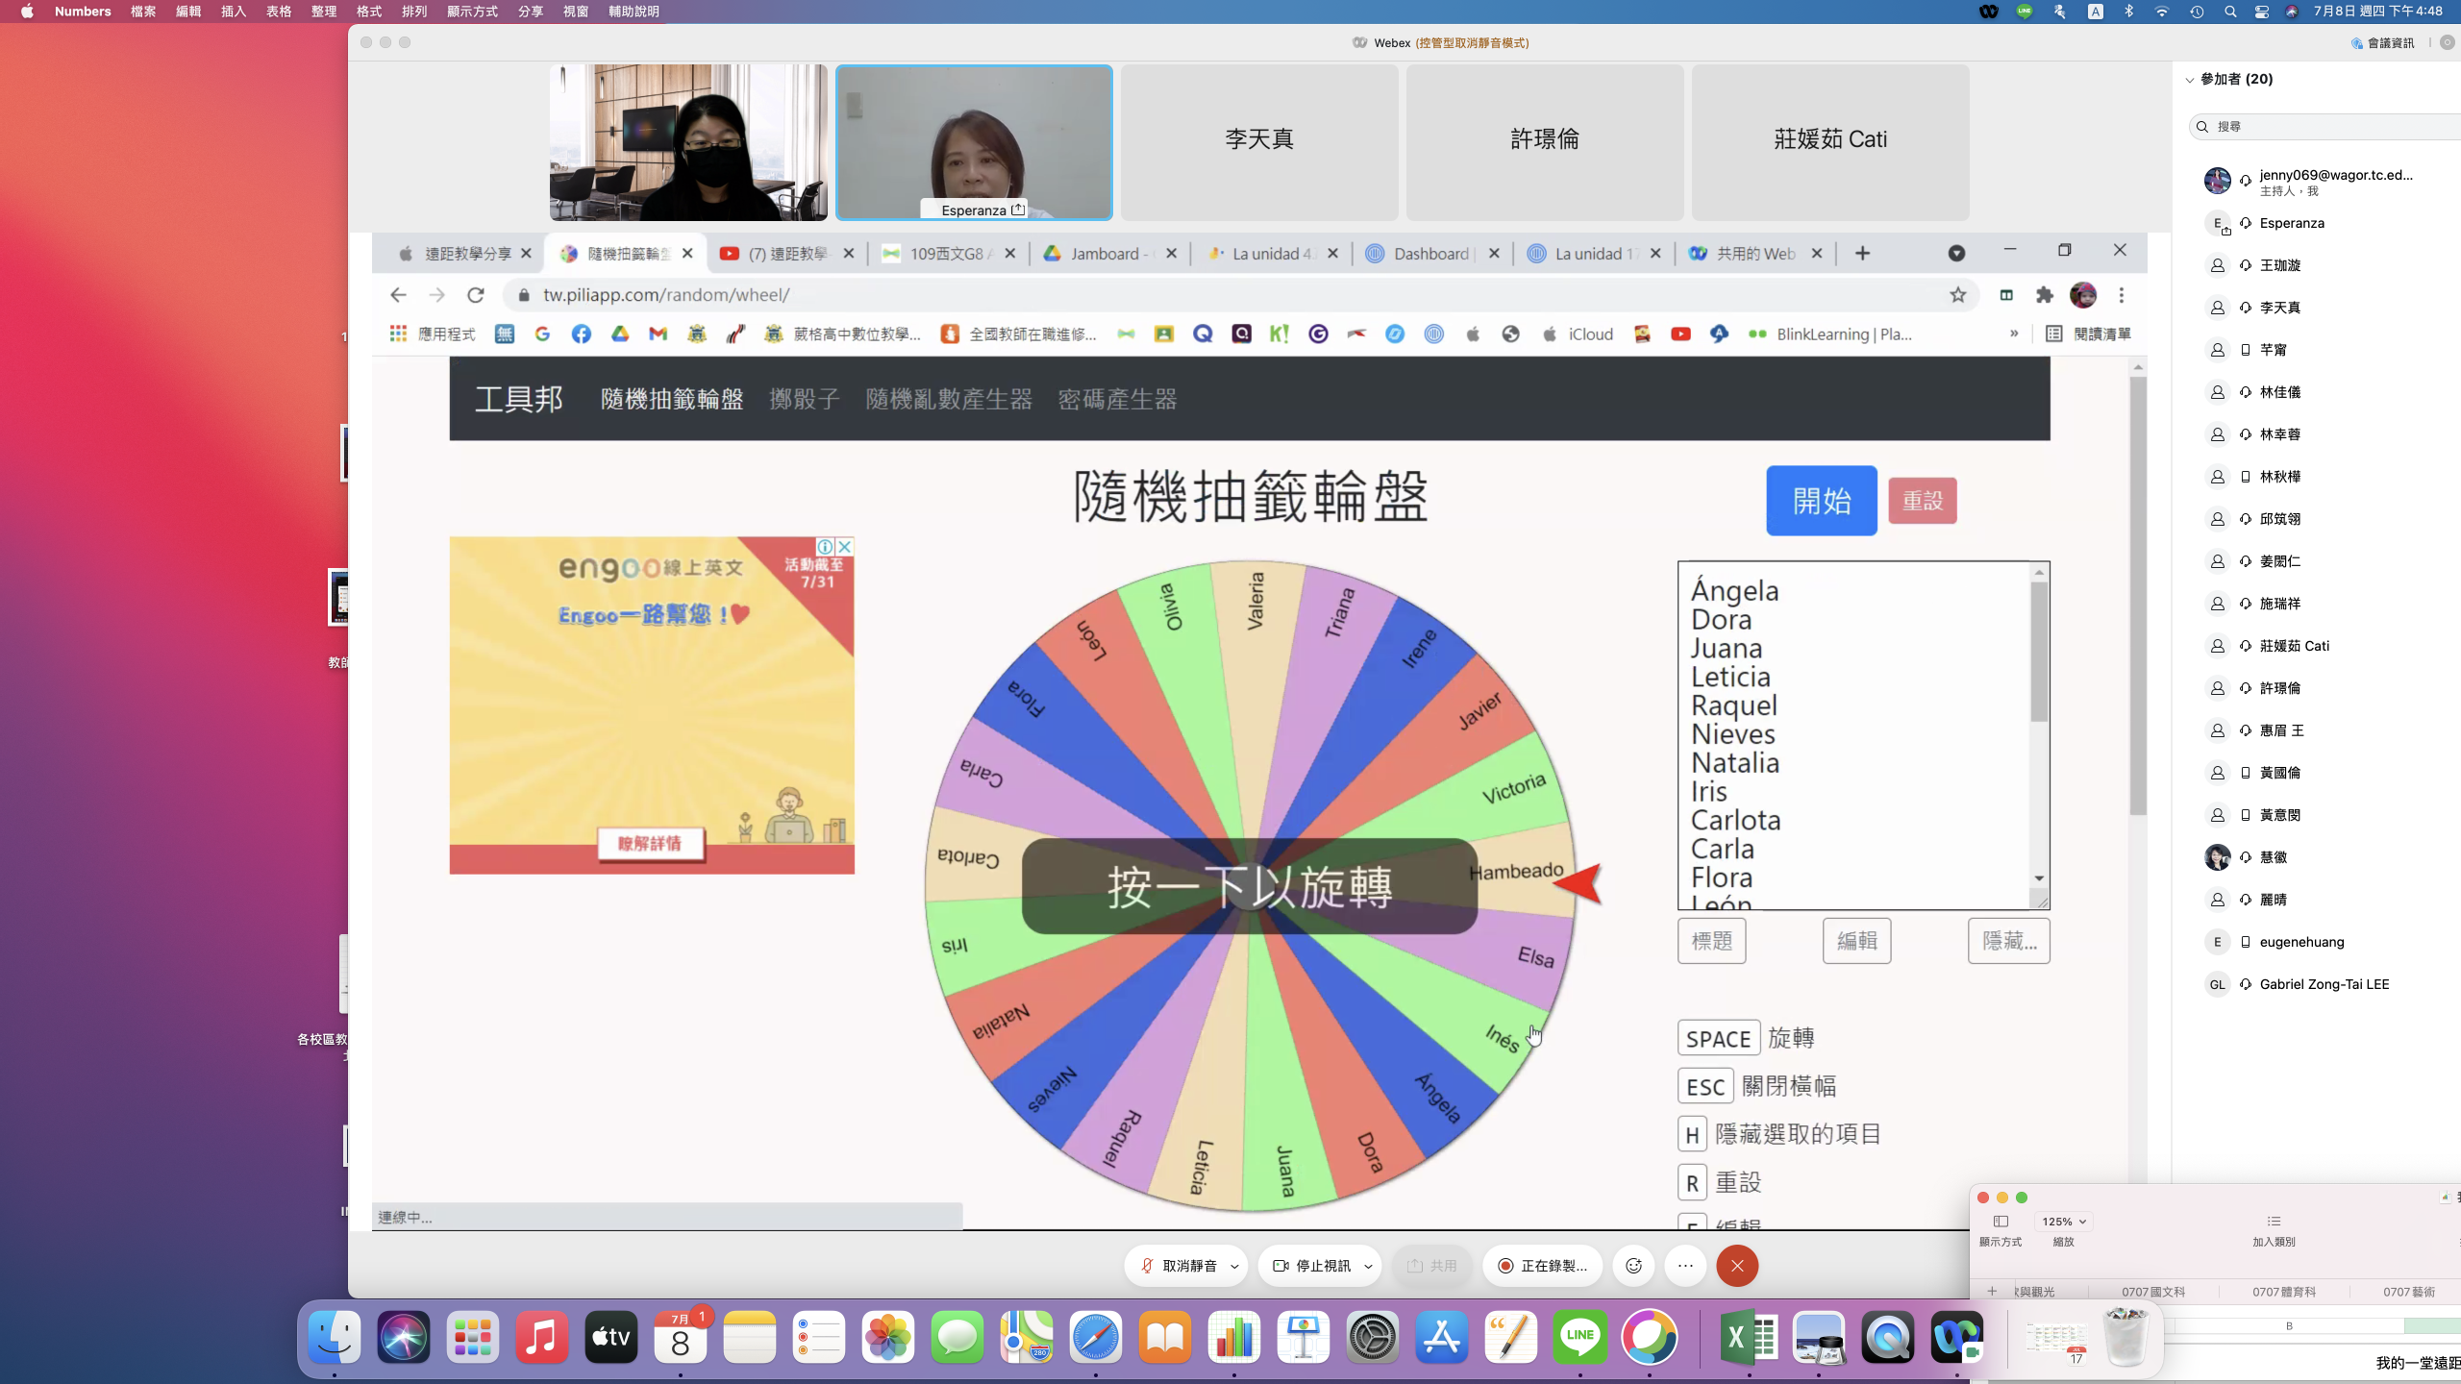Collapse the participants (參加者) list chevron
2461x1384 pixels.
2190,80
